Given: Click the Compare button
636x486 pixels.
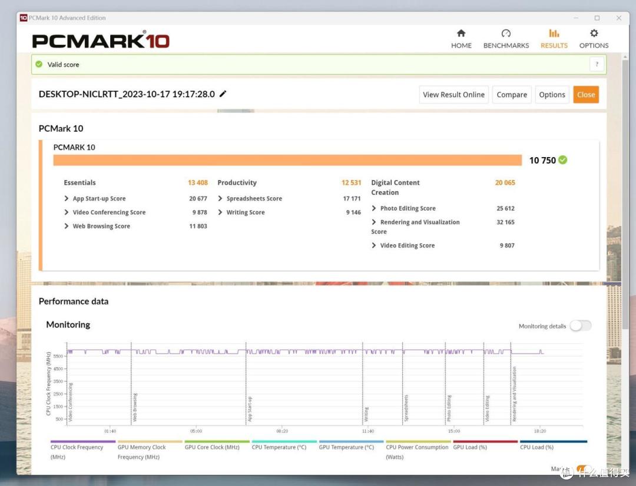Looking at the screenshot, I should pos(512,95).
